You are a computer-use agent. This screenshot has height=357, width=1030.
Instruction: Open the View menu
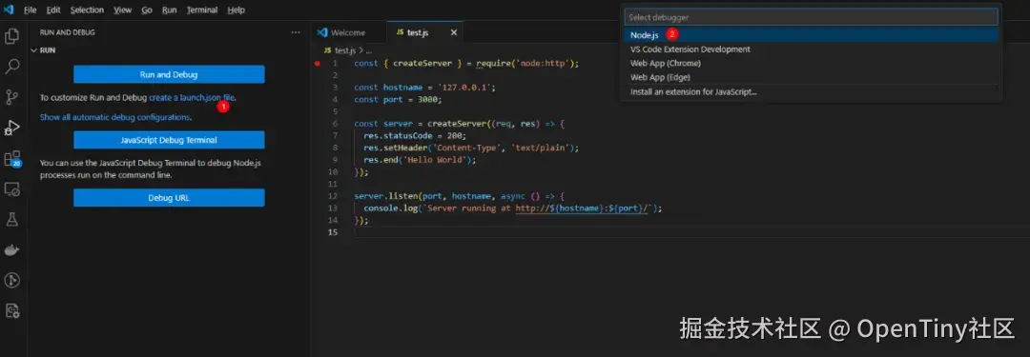(x=122, y=10)
